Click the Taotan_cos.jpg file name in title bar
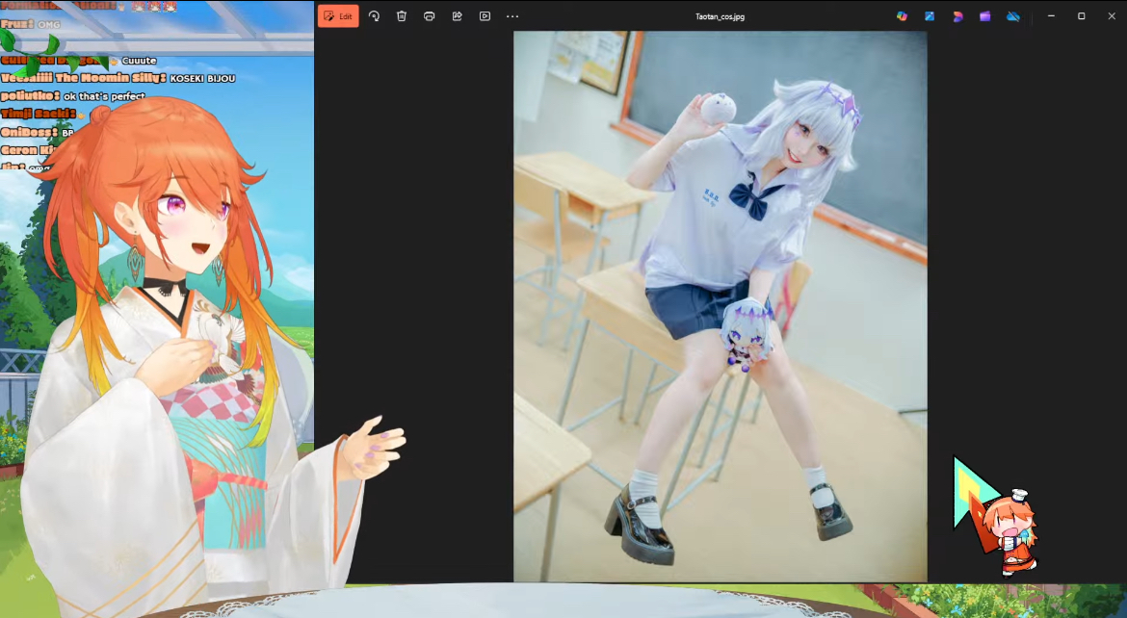This screenshot has width=1127, height=618. coord(720,16)
